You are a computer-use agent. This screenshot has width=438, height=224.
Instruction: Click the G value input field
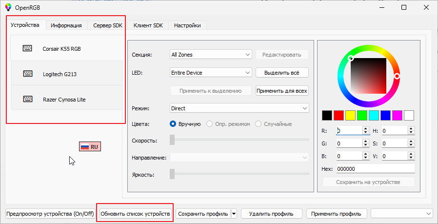[349, 143]
